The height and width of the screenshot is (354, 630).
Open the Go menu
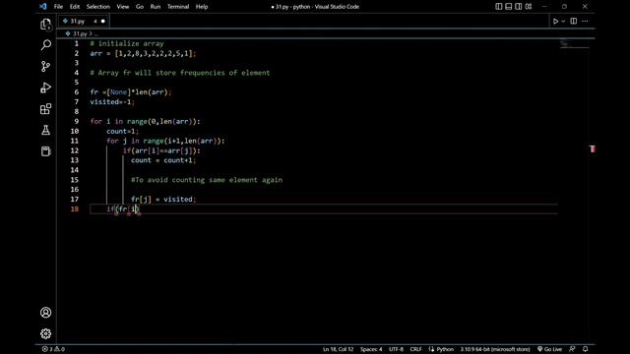coord(140,7)
